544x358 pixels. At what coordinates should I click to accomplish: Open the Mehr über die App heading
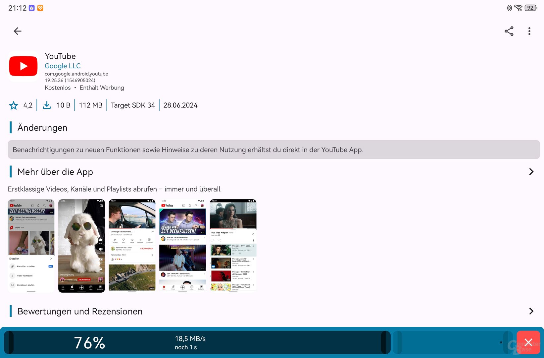tap(55, 172)
